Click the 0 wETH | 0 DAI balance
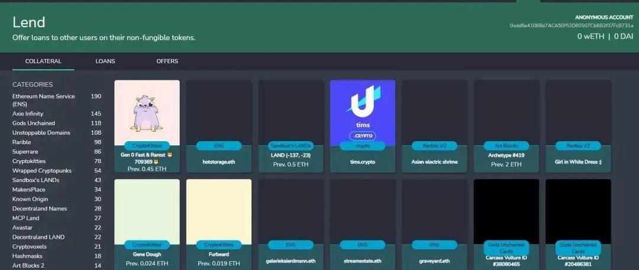Viewport: 639px width, 270px height. point(605,36)
